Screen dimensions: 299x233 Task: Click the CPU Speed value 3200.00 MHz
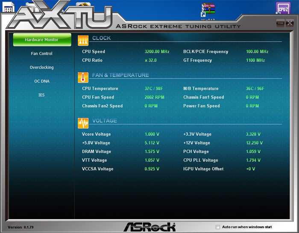pyautogui.click(x=157, y=52)
